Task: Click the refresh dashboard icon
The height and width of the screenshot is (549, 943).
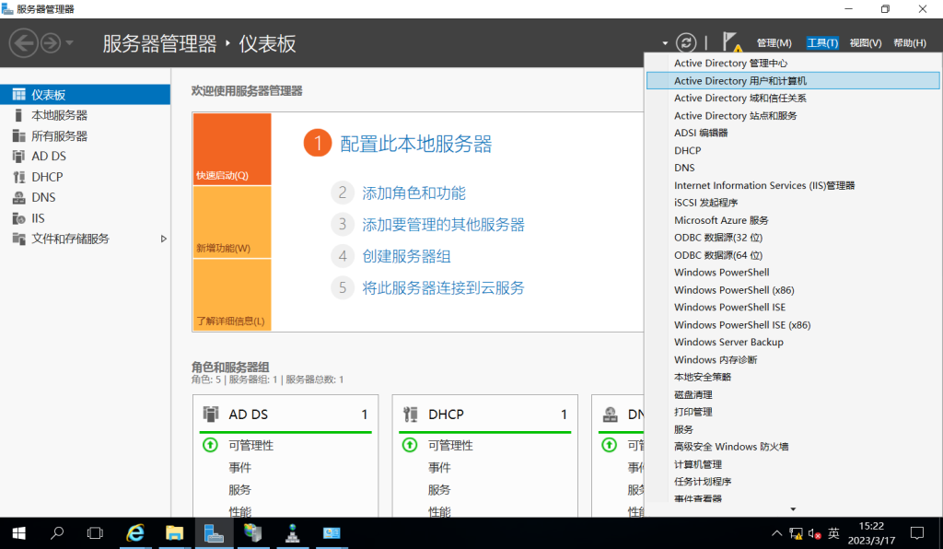Action: [685, 42]
